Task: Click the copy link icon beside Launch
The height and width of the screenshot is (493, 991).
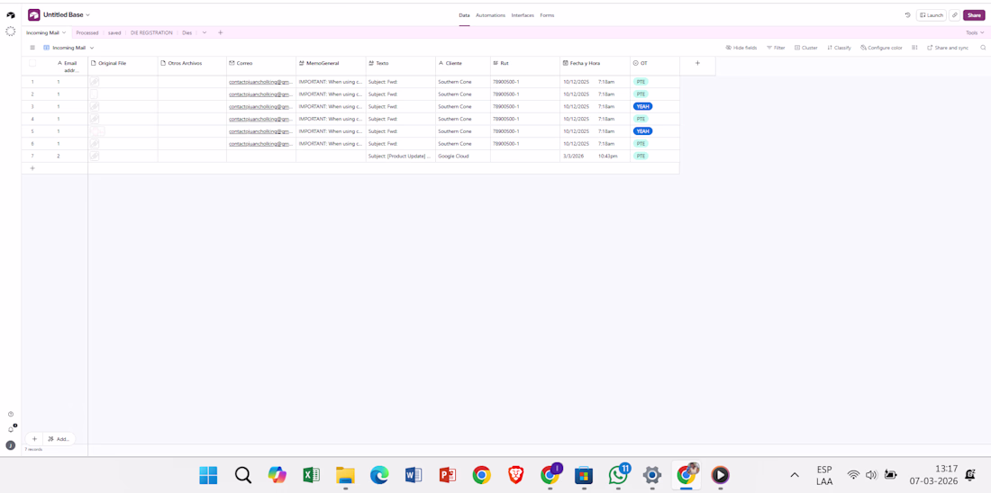Action: click(x=954, y=15)
